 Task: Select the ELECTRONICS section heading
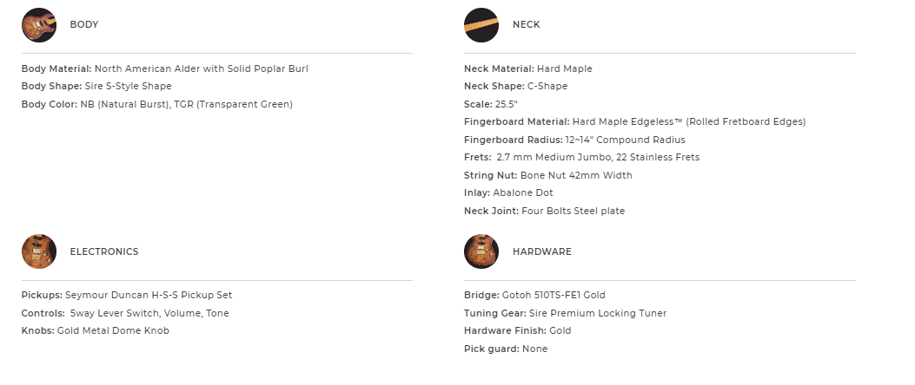coord(103,251)
